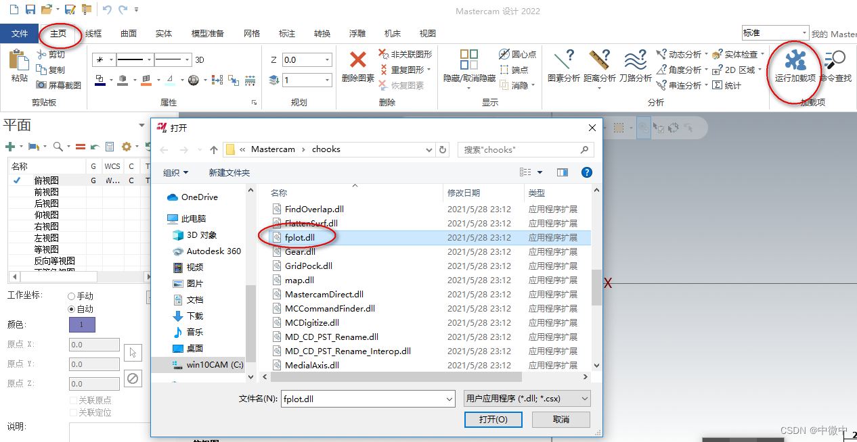
Task: Click 新建文件夹 (New folder) button
Action: tap(229, 173)
